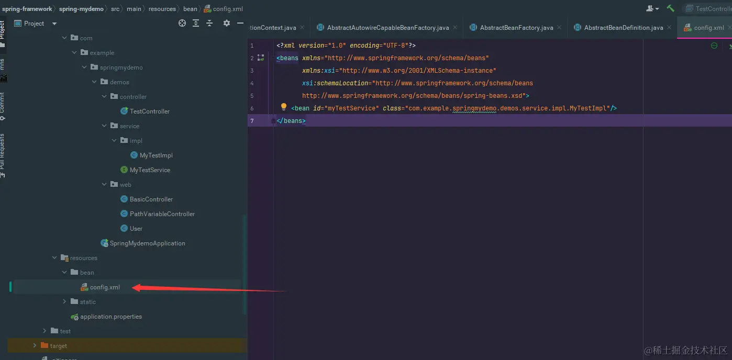732x360 pixels.
Task: Click the Project panel vertical scrollbar
Action: point(245,264)
